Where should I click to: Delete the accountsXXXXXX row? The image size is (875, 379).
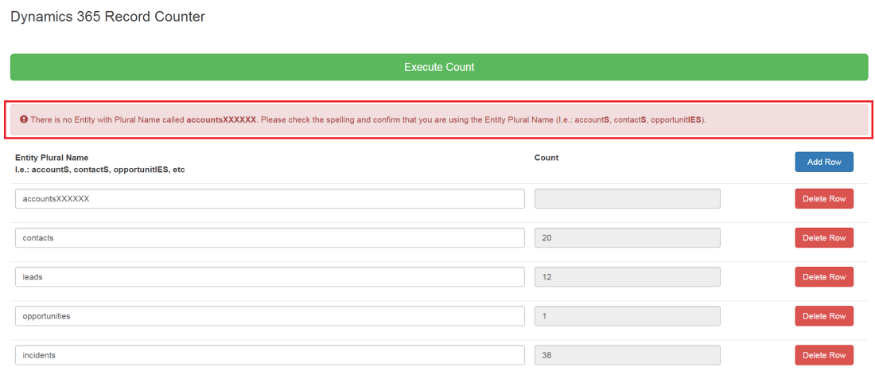[823, 198]
